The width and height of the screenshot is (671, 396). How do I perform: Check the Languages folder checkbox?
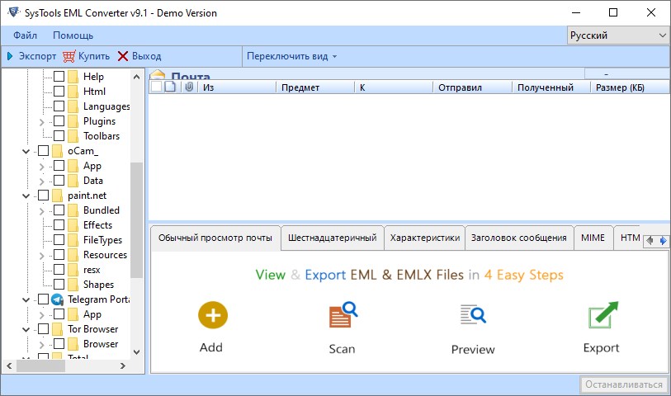point(59,106)
